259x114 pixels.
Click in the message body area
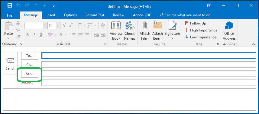click(x=129, y=99)
